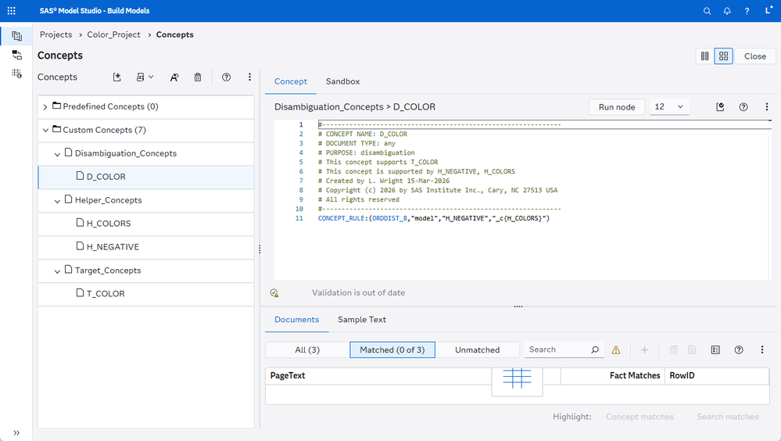The height and width of the screenshot is (441, 781).
Task: Click the validate concept icon in editor
Action: point(720,106)
